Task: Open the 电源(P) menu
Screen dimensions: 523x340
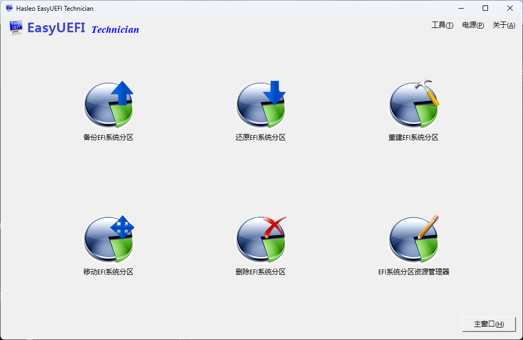Action: (473, 25)
